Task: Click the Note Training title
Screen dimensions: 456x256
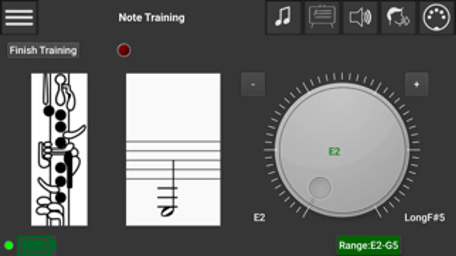Action: pyautogui.click(x=151, y=17)
